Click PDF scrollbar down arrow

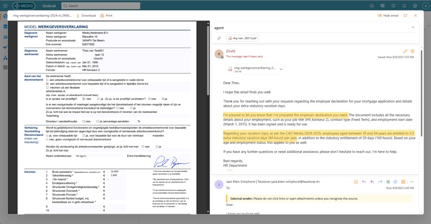point(208,212)
